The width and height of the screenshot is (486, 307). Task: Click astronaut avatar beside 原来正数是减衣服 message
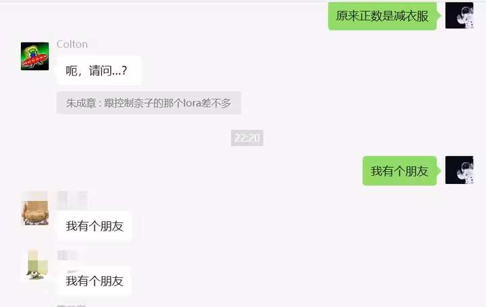click(460, 15)
